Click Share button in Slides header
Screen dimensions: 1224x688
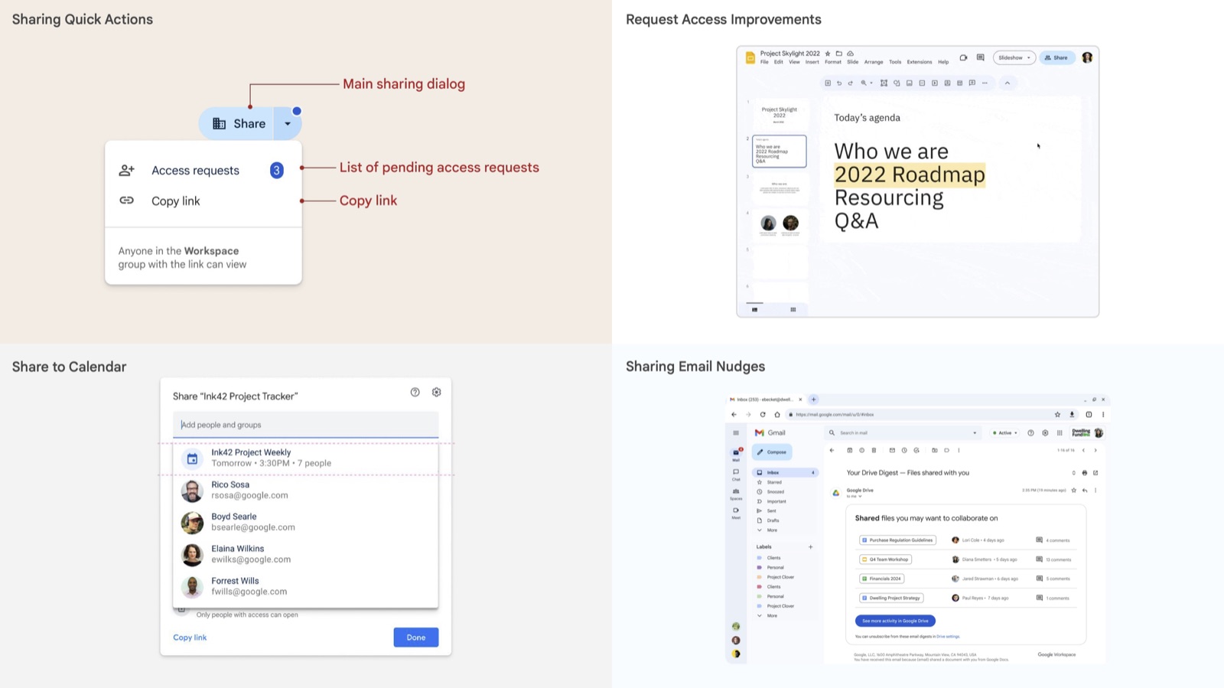(x=1056, y=57)
